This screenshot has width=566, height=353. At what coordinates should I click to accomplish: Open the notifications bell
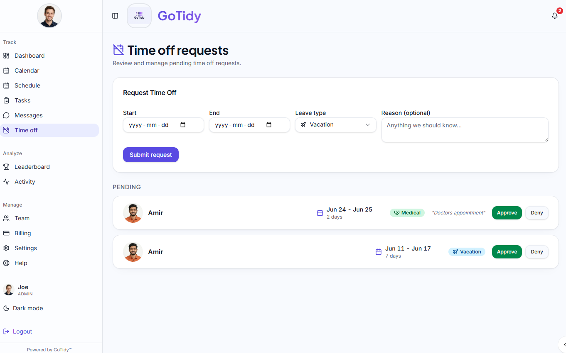coord(555,16)
